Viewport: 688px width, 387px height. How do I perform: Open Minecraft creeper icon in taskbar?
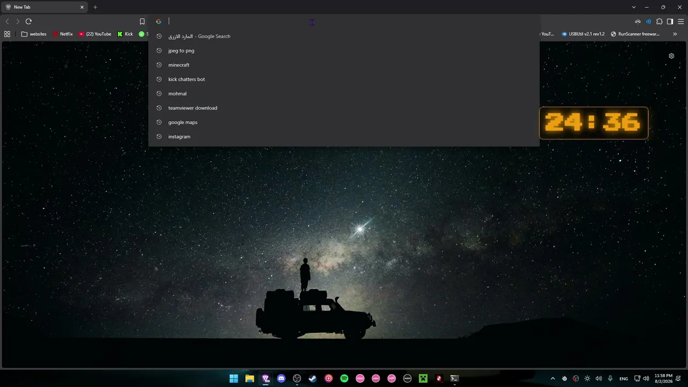[423, 378]
